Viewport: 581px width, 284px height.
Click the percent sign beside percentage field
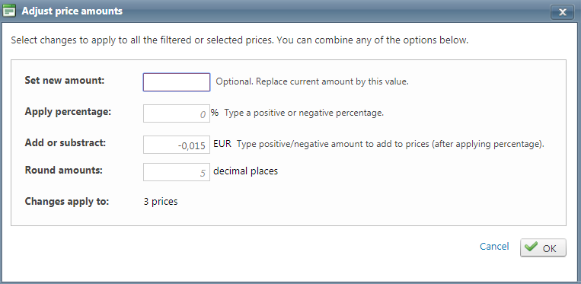pyautogui.click(x=215, y=113)
